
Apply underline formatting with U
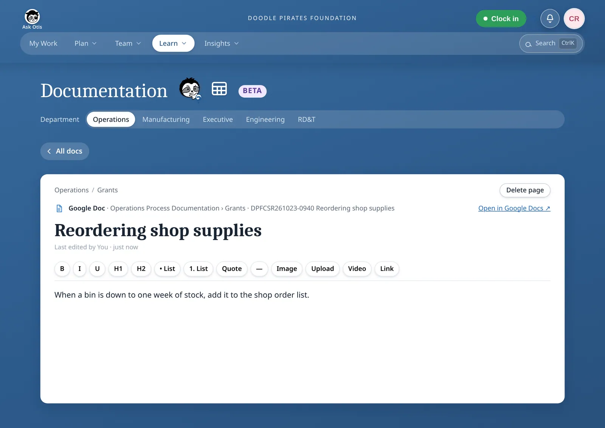point(97,269)
